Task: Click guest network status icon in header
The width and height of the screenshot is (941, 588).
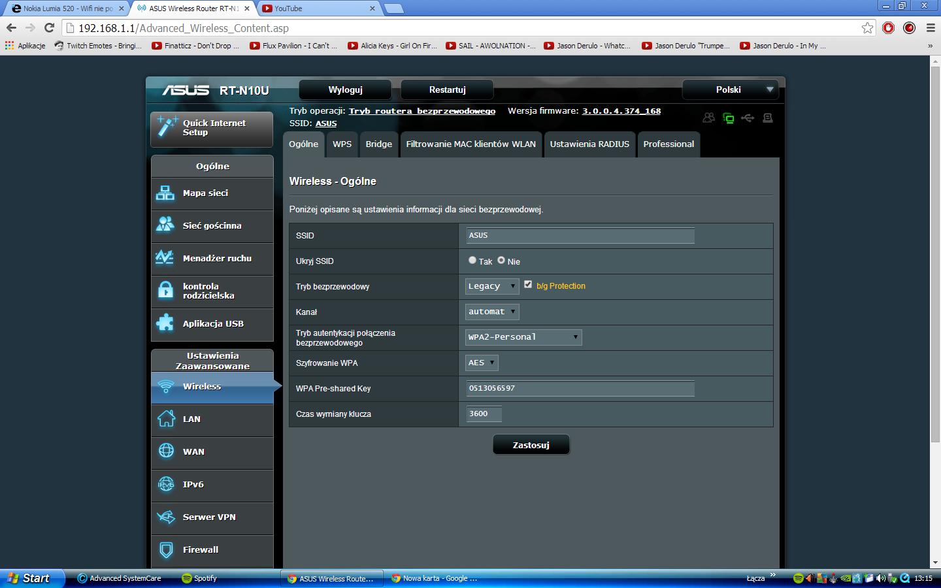Action: click(709, 118)
